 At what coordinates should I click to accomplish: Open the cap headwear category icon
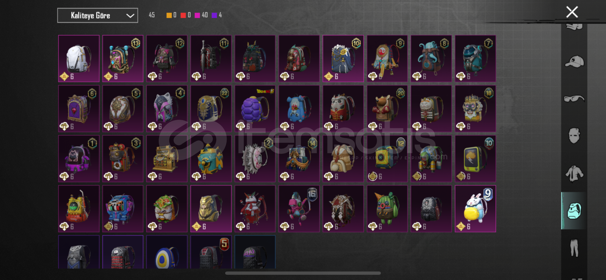(574, 62)
